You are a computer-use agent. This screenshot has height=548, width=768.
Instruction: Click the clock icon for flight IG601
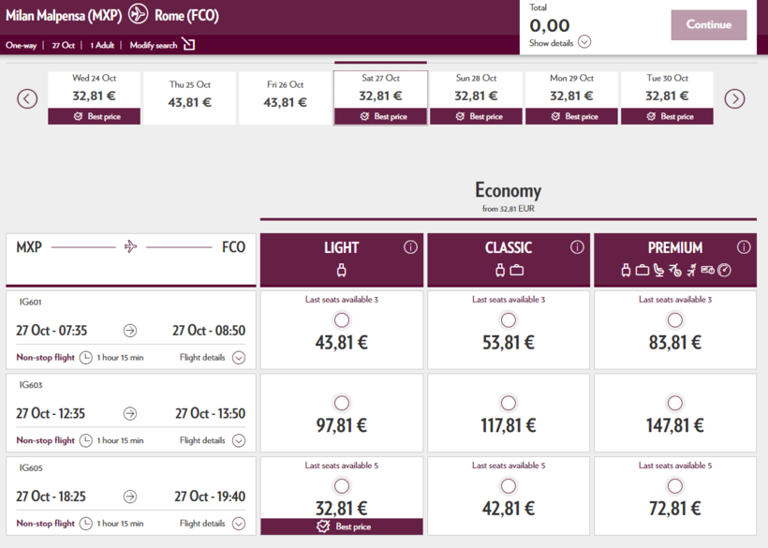86,357
